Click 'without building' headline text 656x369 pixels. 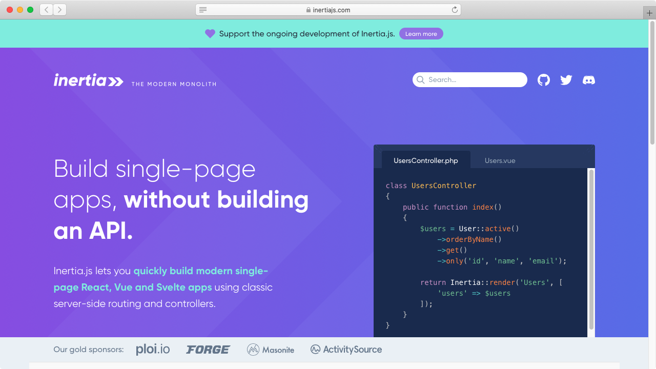[x=216, y=200]
